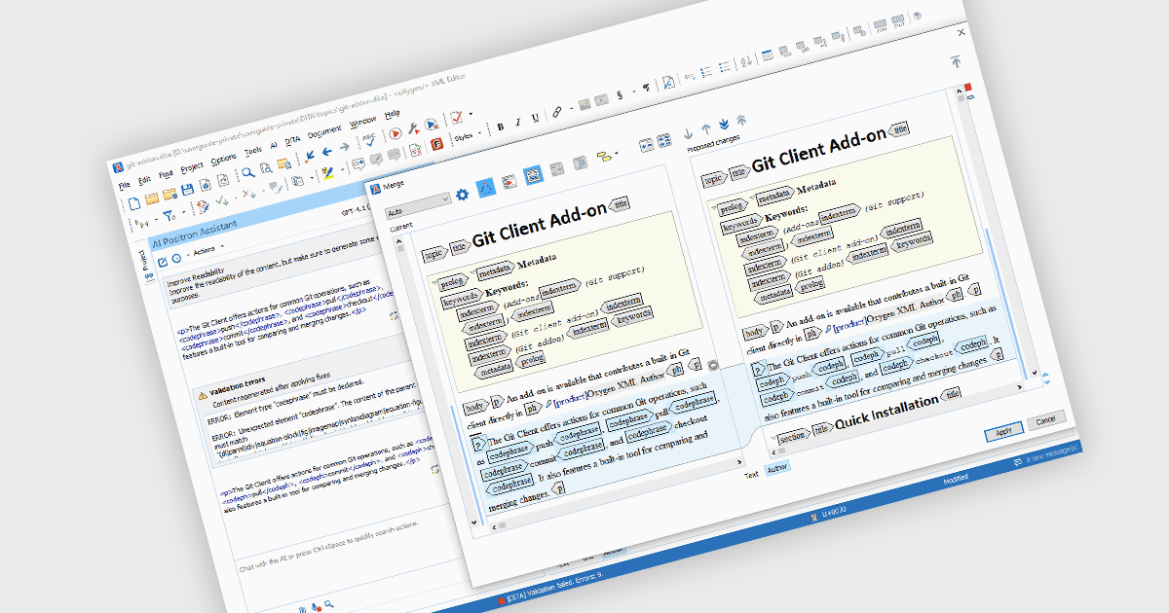
Task: Click the Insert section symbol icon
Action: coord(621,95)
